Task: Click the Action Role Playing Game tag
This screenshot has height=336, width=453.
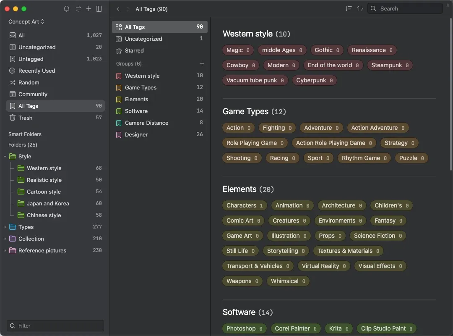Action: tap(334, 143)
